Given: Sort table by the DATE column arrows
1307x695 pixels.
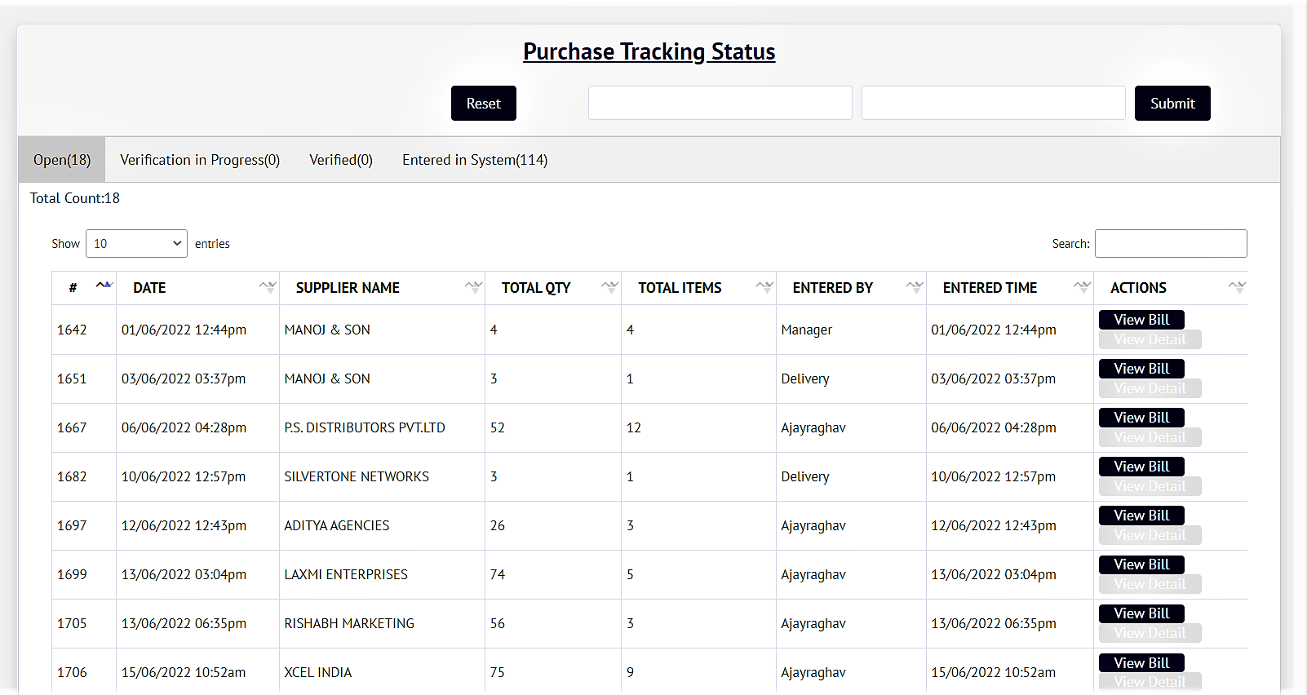Looking at the screenshot, I should [x=267, y=287].
